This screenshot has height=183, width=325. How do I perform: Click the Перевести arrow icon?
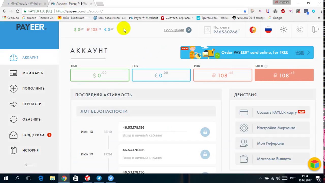coord(13,104)
